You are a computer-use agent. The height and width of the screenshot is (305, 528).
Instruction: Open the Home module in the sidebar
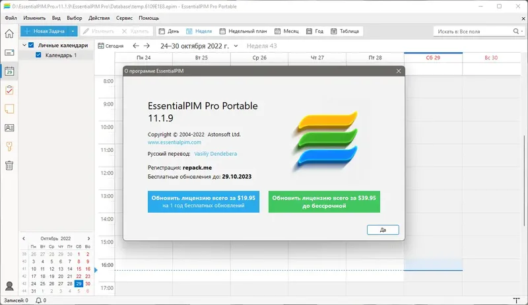pos(9,33)
